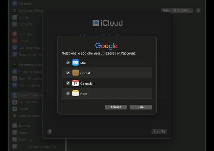Click Annulla in the iCloud sheet
The height and width of the screenshot is (151, 214).
159,131
